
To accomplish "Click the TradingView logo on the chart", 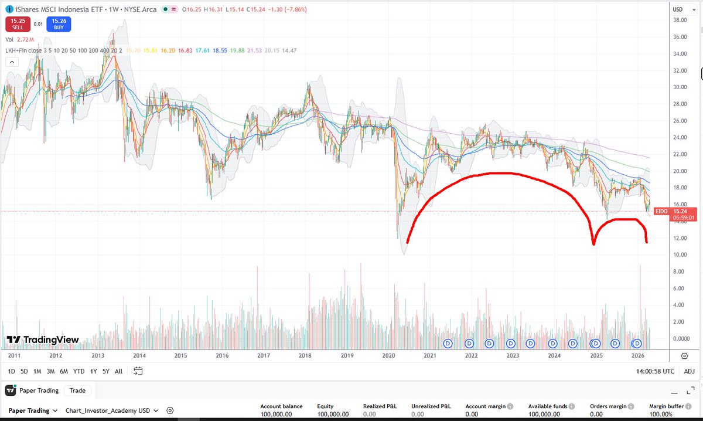I will click(42, 339).
